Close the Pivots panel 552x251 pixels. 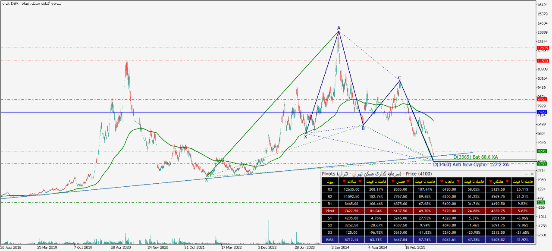coord(532,174)
